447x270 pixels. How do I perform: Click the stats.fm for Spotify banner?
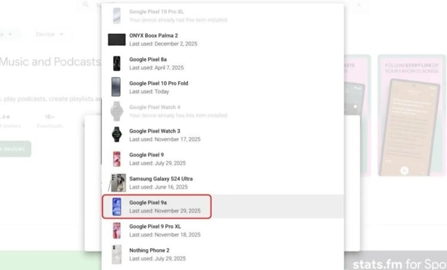(395, 262)
